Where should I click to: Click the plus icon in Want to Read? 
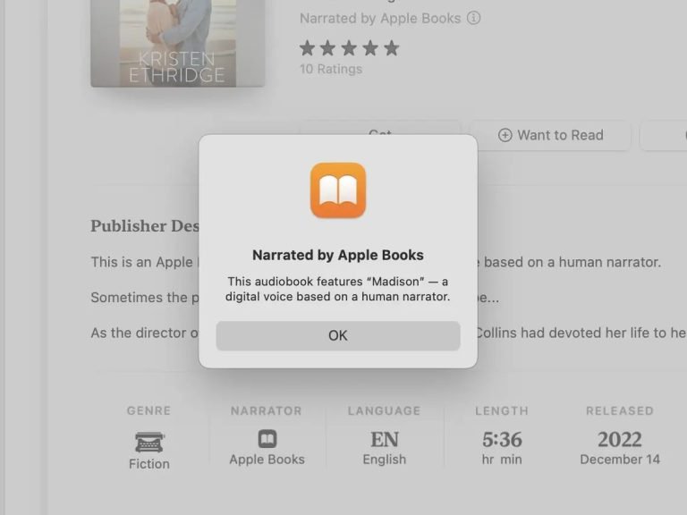505,135
